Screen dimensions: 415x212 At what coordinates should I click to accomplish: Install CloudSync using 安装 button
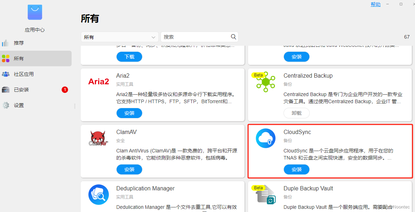296,169
